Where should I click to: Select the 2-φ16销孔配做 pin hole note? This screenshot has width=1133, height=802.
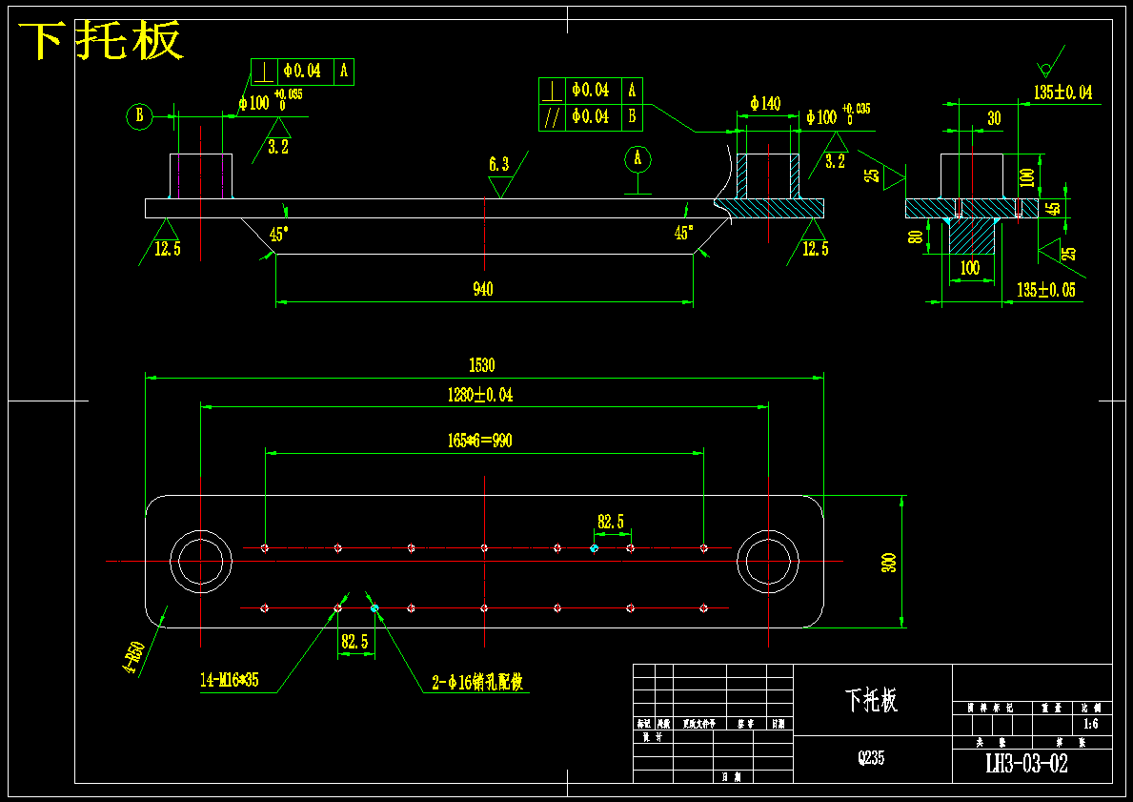(477, 682)
